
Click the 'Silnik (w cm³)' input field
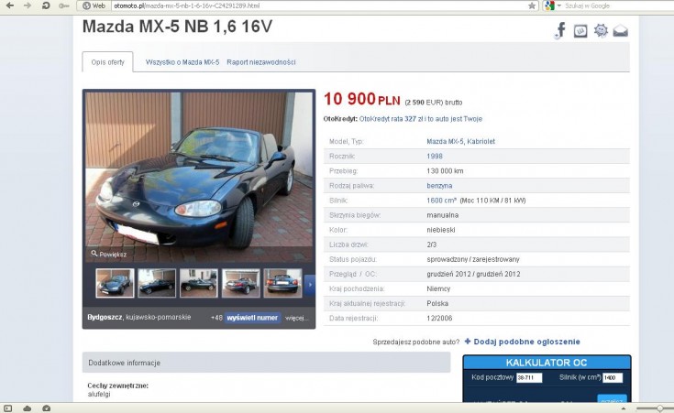coord(613,378)
